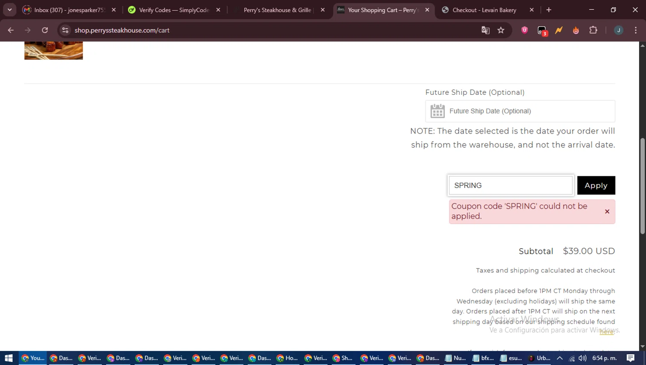Close the Perry's Steakhouse & Grille tab
Image resolution: width=646 pixels, height=365 pixels.
click(x=323, y=10)
